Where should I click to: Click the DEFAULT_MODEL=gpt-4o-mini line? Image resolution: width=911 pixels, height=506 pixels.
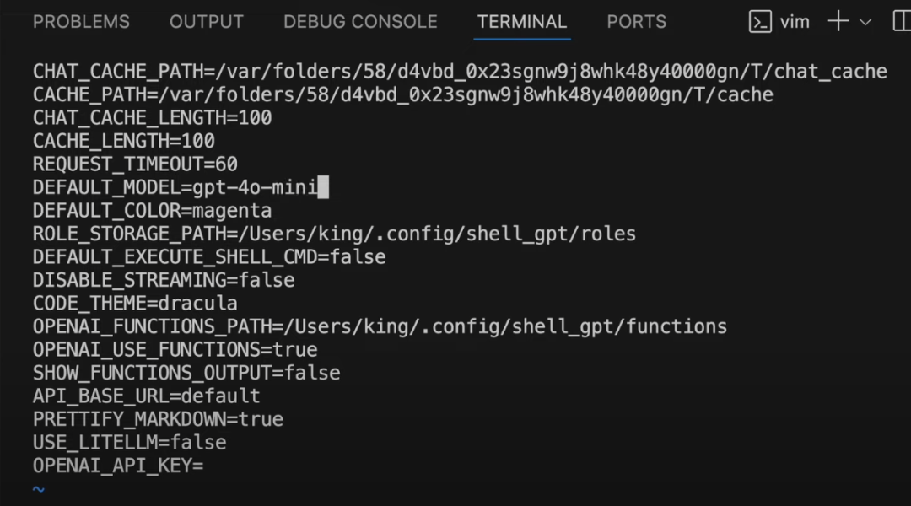pyautogui.click(x=173, y=187)
